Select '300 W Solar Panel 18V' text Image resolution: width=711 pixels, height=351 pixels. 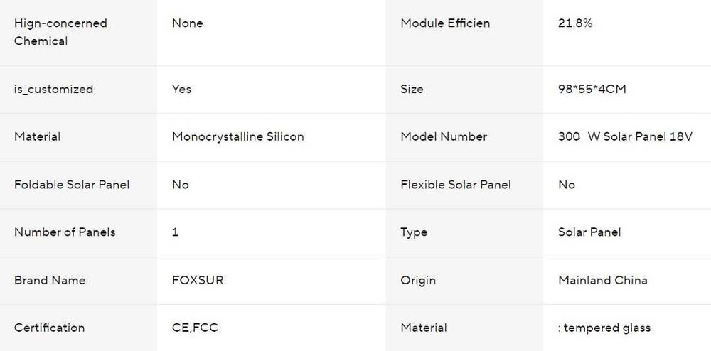(625, 137)
